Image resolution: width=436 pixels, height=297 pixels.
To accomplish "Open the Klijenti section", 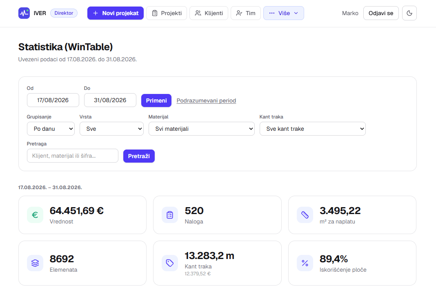I will [x=209, y=13].
